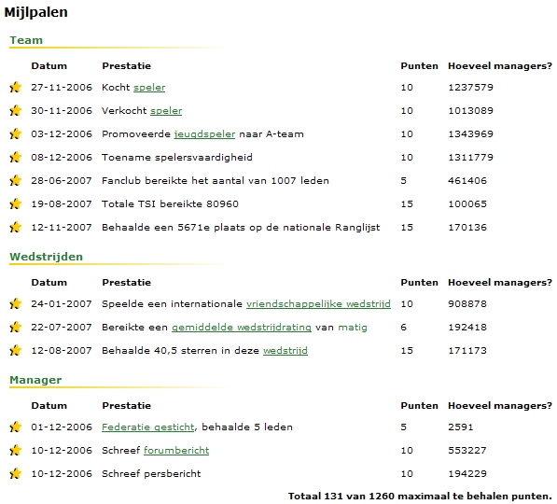Click the star beside Toename spelersvaardigheid
Screen dimensions: 557x504
point(15,157)
